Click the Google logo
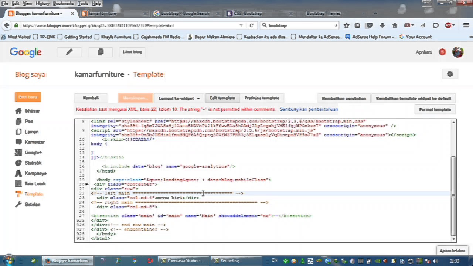Image resolution: width=473 pixels, height=266 pixels. pos(26,52)
